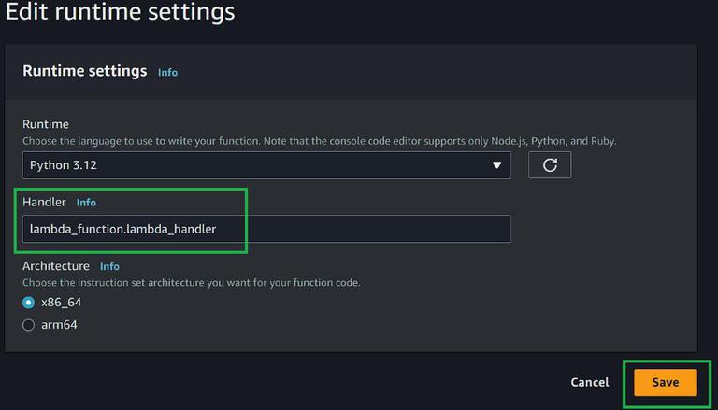Open Info link beside Runtime settings heading
The width and height of the screenshot is (718, 410).
[x=167, y=72]
